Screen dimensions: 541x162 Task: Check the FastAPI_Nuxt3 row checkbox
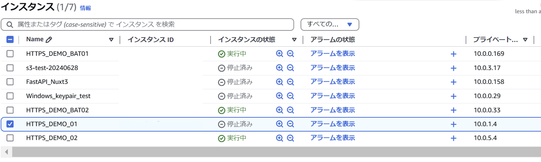coord(10,82)
